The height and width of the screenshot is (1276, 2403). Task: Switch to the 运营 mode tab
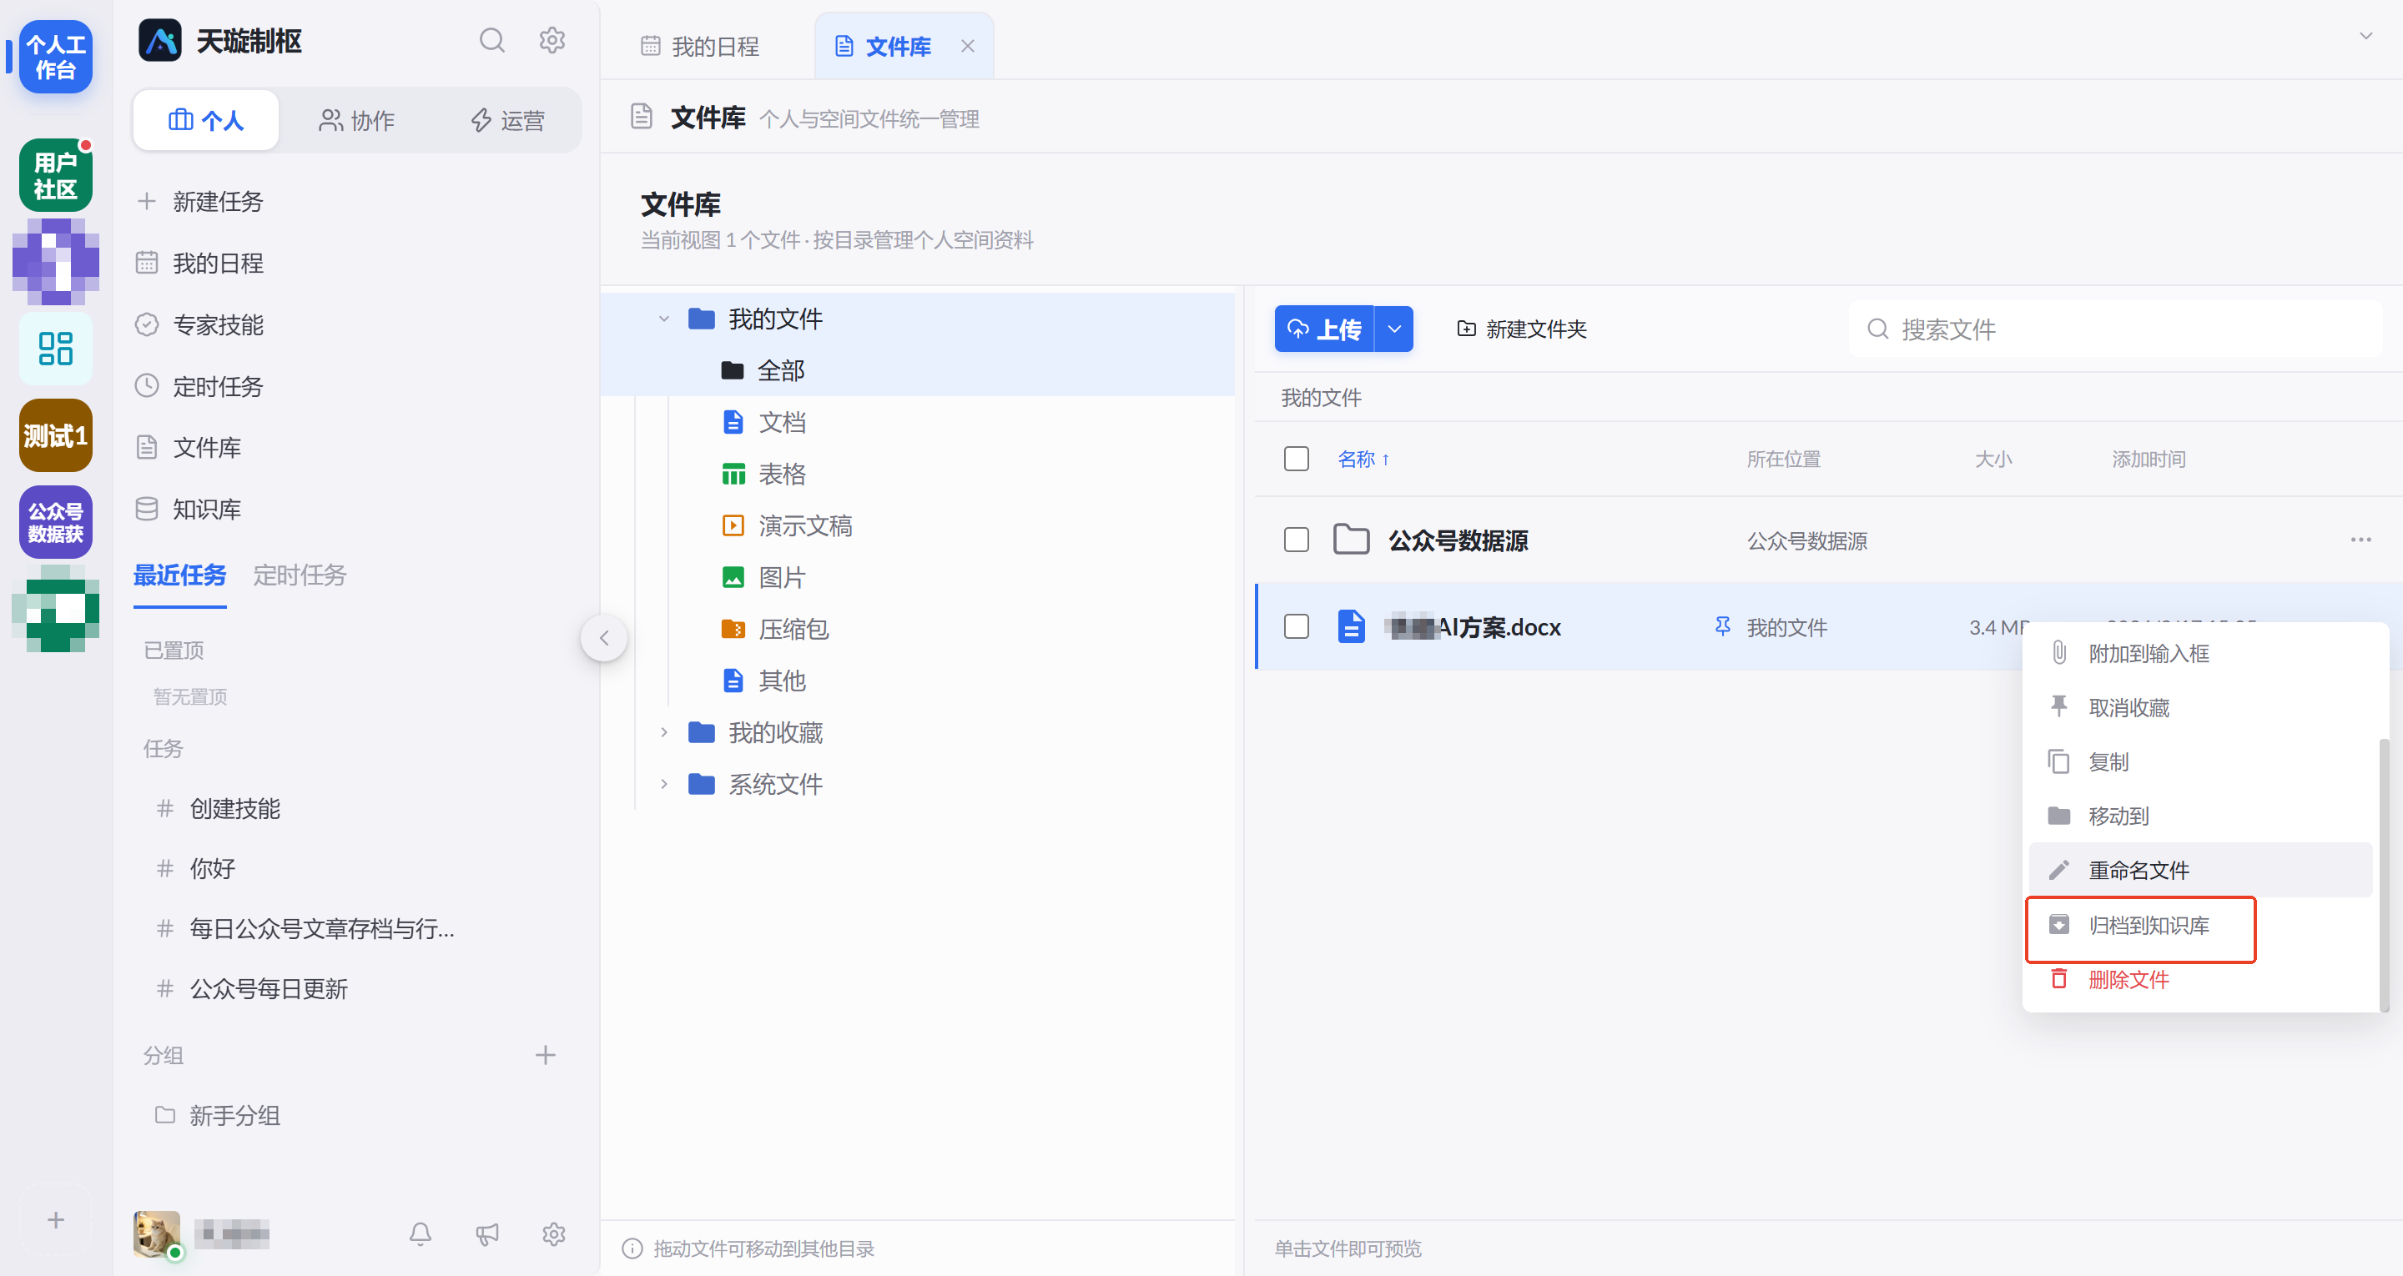point(507,120)
